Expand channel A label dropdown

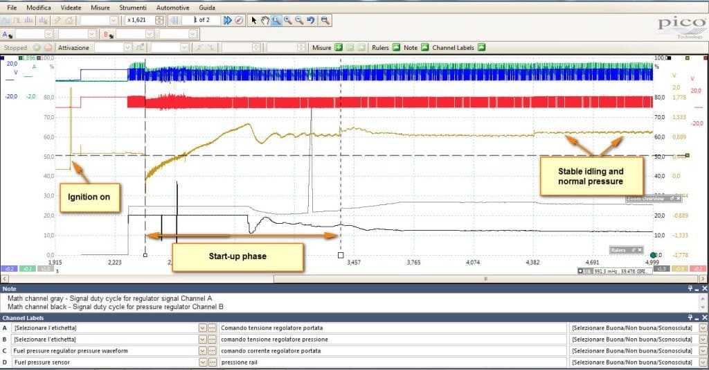click(x=203, y=328)
